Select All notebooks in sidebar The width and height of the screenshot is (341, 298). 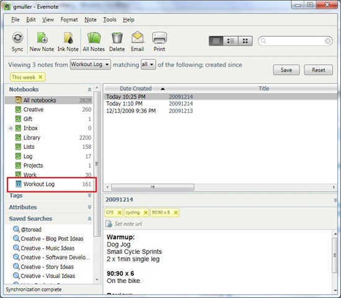(49, 100)
